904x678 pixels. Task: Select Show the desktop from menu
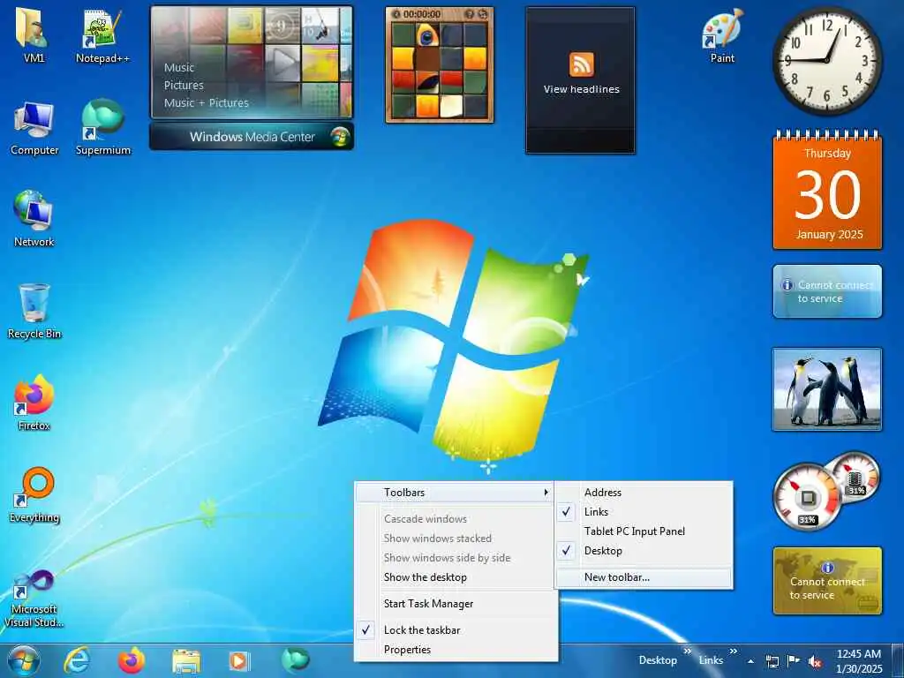click(456, 577)
